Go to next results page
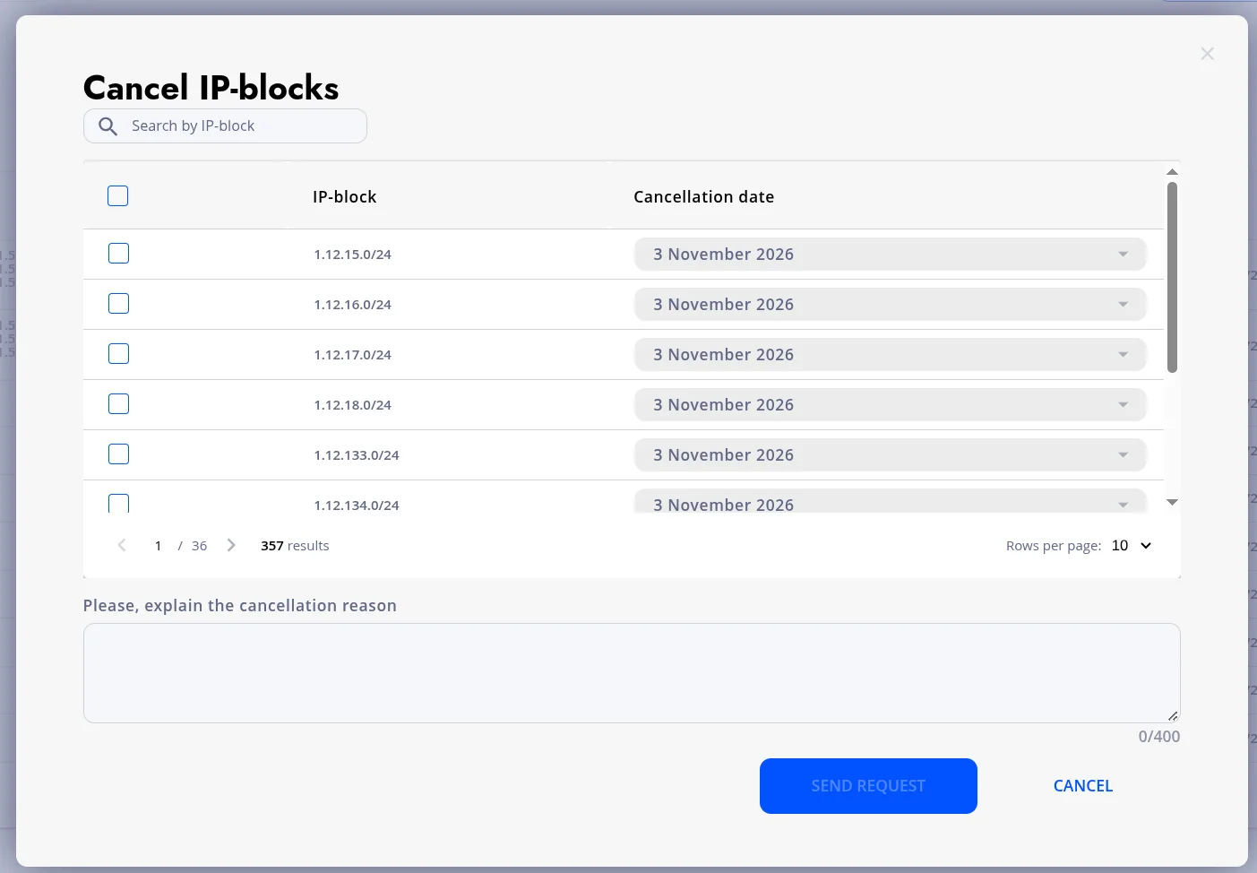 (231, 545)
